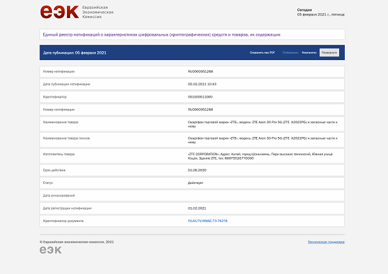Click the 'Номер нотификации' label directly below 'Идентификатор'
Viewport: 388px width, 274px height.
click(x=59, y=109)
